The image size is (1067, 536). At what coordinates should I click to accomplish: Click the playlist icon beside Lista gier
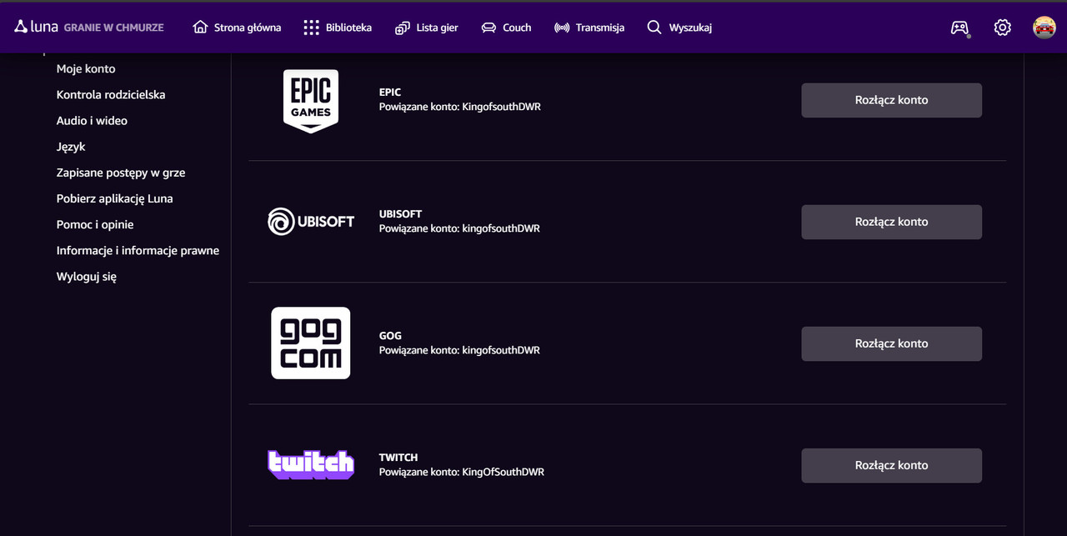(x=403, y=28)
